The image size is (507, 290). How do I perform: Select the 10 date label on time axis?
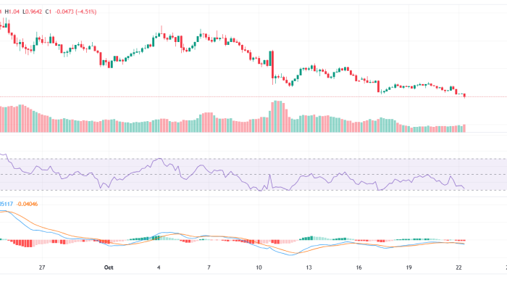[x=259, y=268]
